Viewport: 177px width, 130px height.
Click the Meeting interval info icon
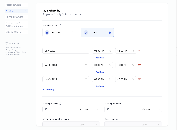(60, 104)
